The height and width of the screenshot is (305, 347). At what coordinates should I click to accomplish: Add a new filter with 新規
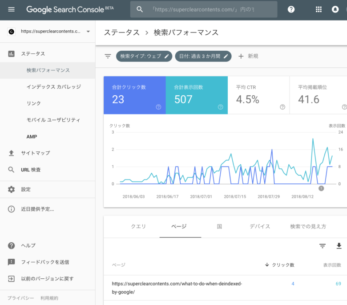(x=248, y=56)
